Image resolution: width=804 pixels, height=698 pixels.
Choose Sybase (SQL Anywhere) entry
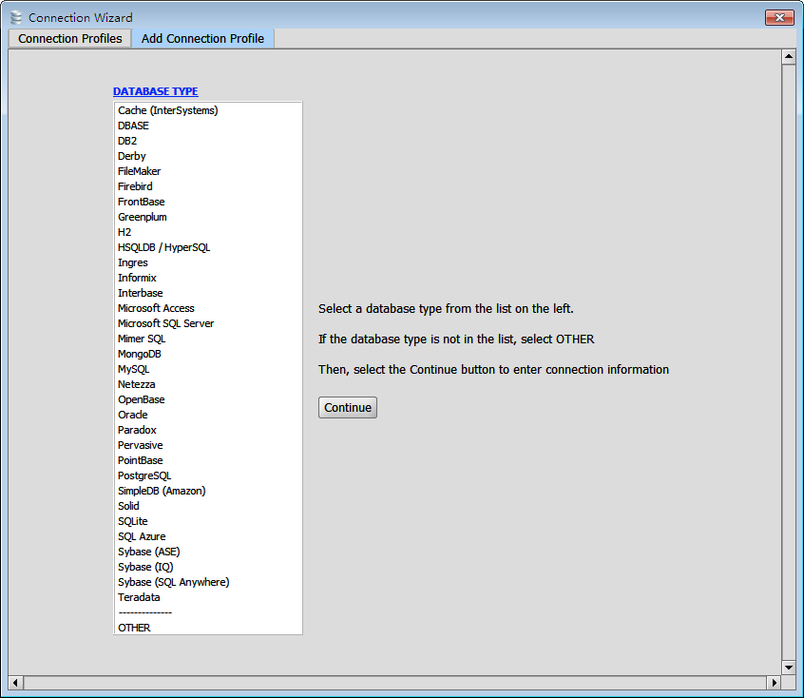click(x=208, y=583)
